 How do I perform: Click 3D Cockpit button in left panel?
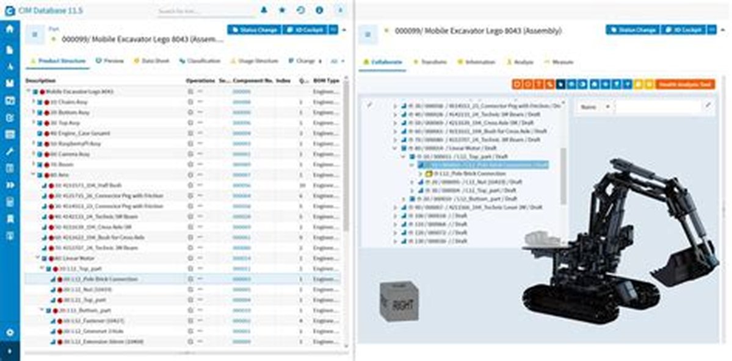[x=305, y=29]
